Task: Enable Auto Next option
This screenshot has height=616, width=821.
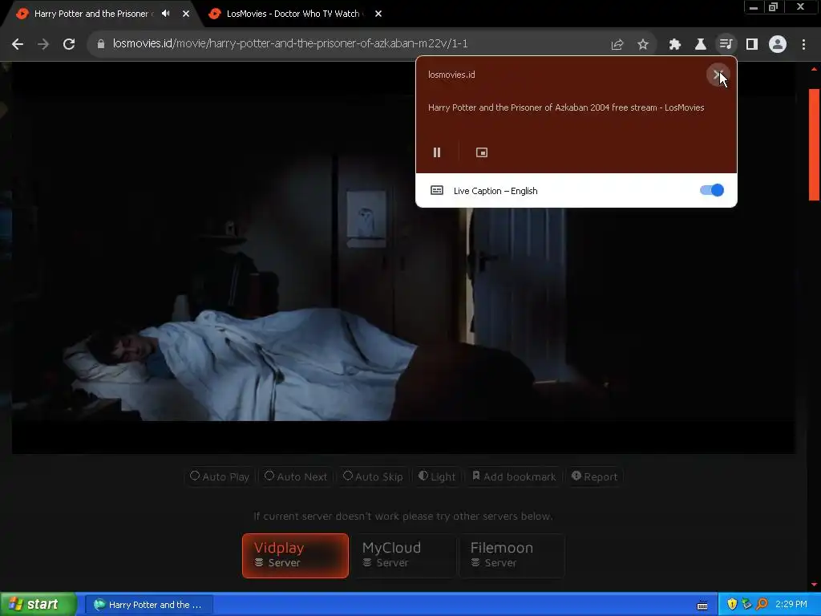Action: 296,476
